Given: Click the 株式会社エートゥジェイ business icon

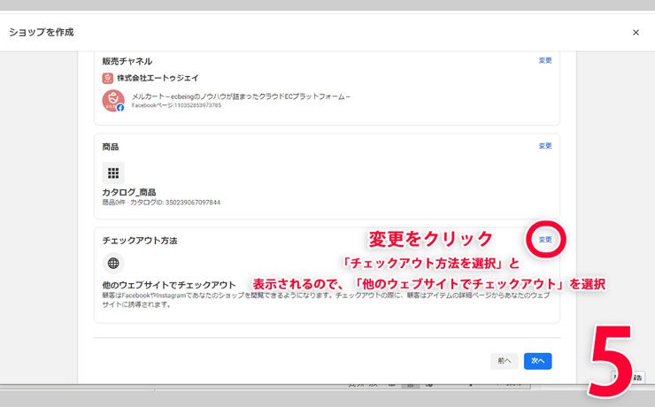Looking at the screenshot, I should click(107, 78).
